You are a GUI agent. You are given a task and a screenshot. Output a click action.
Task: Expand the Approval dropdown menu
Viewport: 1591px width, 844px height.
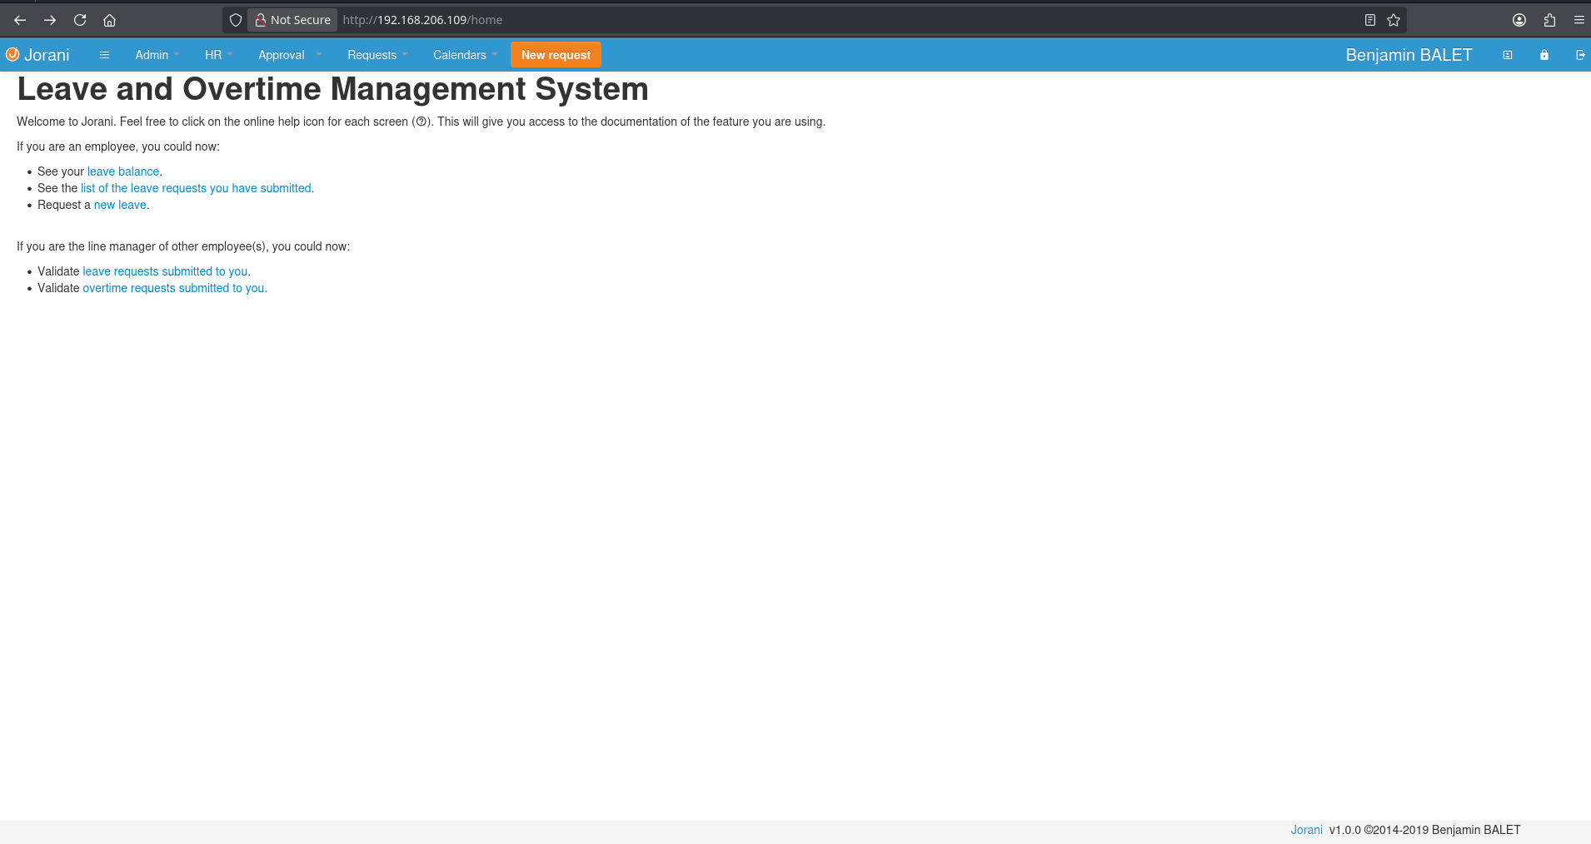289,55
